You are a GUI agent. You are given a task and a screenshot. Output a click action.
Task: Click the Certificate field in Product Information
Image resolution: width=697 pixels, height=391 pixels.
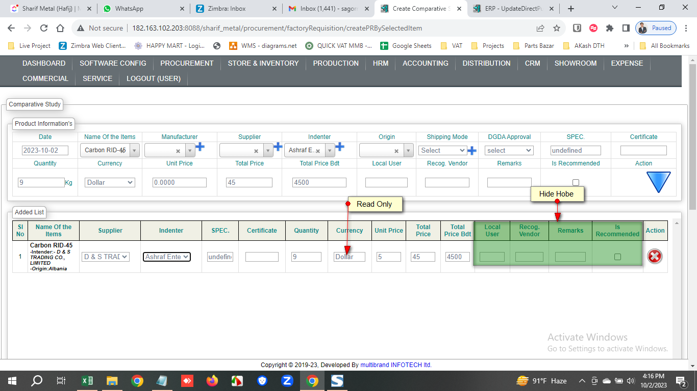click(x=643, y=151)
